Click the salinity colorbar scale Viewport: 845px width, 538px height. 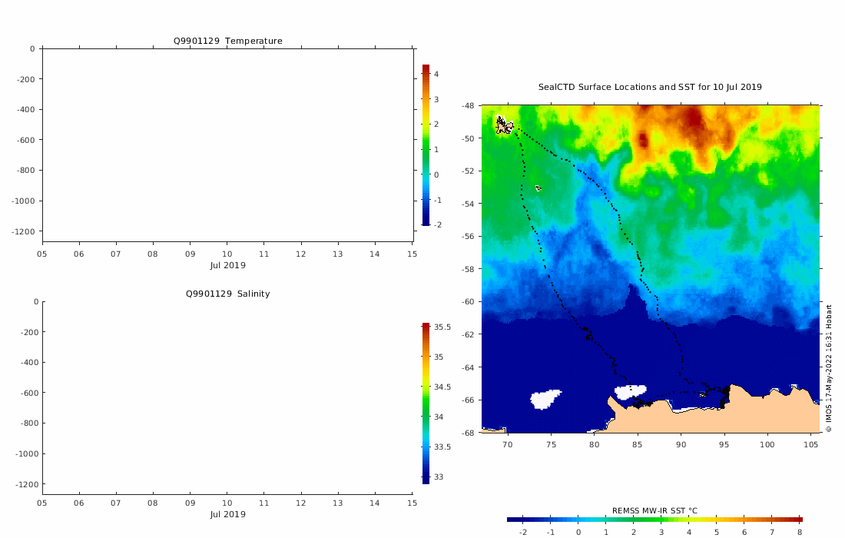point(426,403)
